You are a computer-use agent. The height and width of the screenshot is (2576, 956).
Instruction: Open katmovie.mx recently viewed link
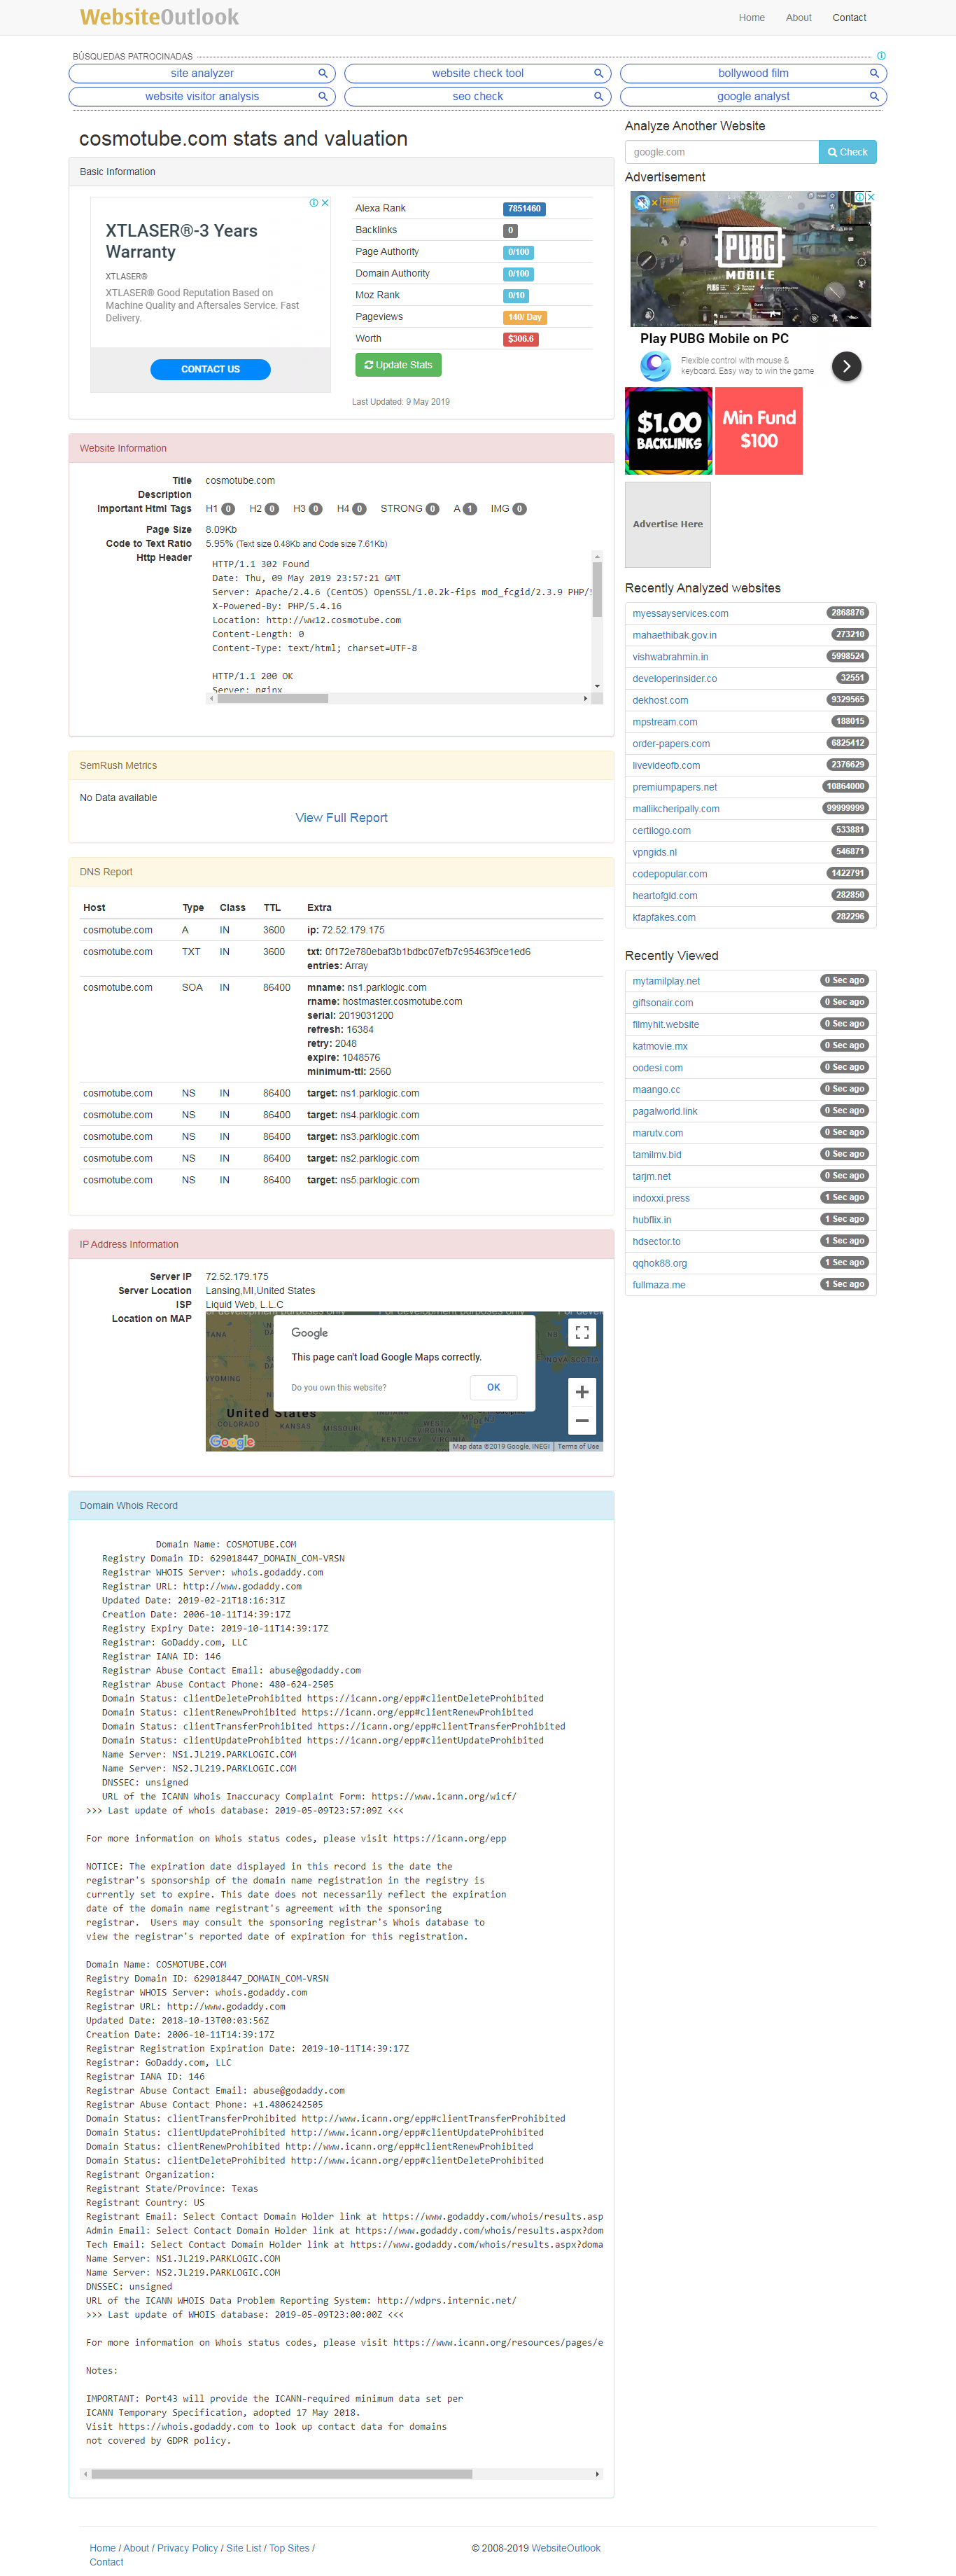tap(660, 1047)
